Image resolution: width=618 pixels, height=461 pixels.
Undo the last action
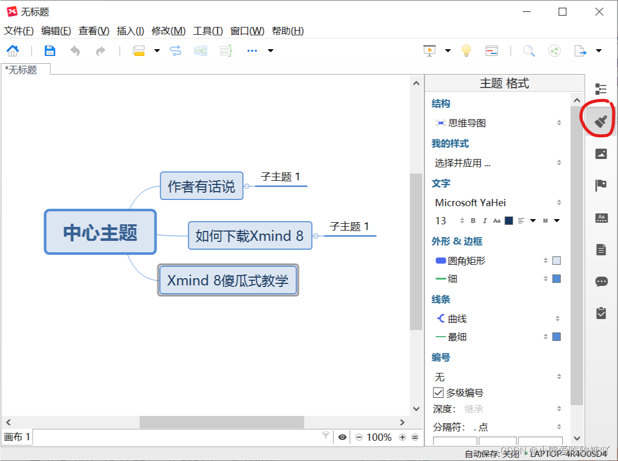75,51
